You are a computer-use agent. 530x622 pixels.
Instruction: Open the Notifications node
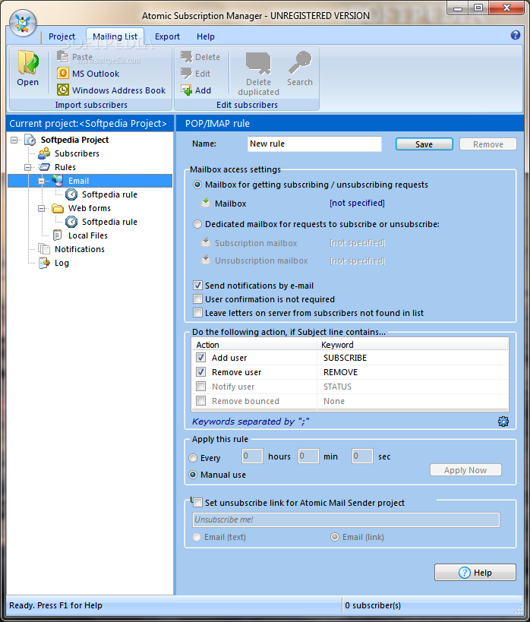[x=79, y=249]
